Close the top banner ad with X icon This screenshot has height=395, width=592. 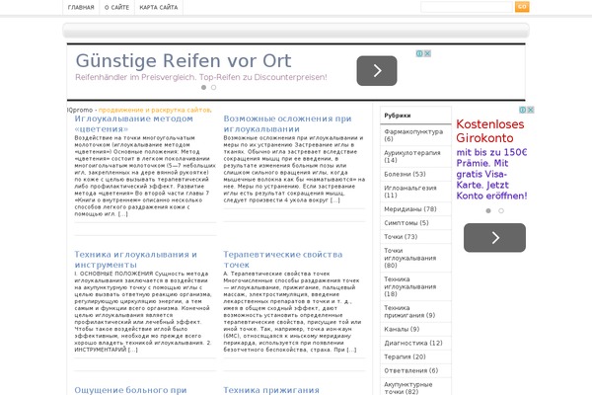[427, 53]
